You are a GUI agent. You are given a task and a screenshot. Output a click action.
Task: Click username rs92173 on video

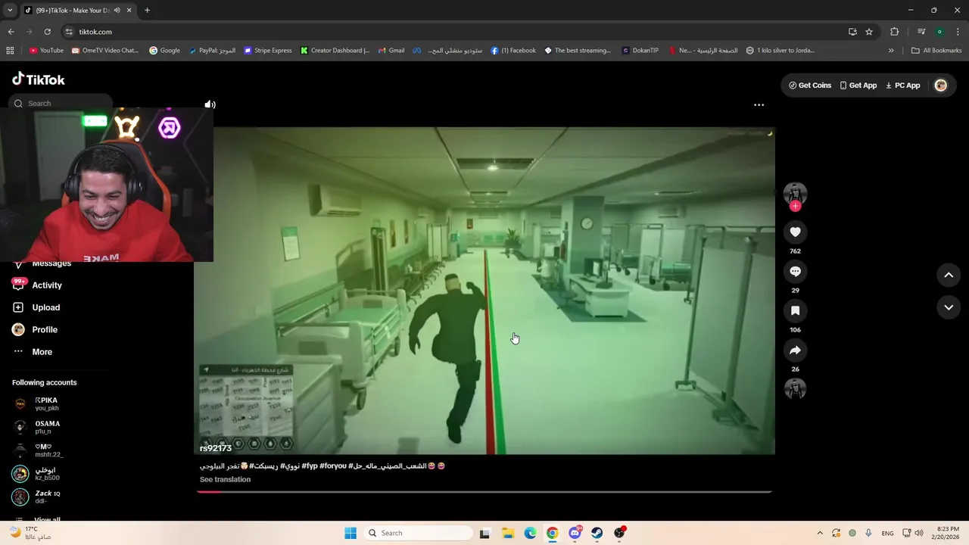point(216,448)
